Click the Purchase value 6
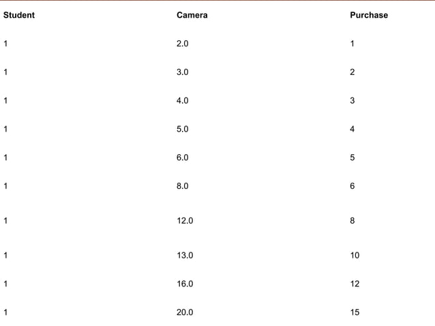 coord(352,186)
